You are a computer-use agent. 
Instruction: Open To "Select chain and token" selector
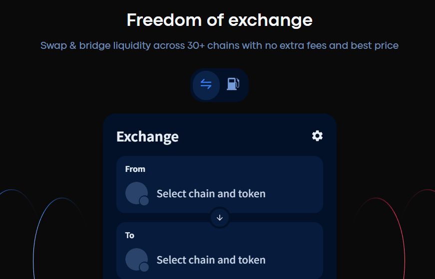tap(211, 260)
